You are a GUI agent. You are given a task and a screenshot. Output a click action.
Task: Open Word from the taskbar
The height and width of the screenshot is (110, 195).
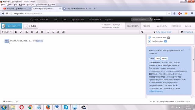(x=57, y=107)
